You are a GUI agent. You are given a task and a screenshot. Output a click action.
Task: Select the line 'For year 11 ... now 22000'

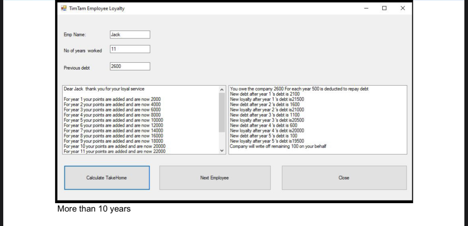coord(115,151)
